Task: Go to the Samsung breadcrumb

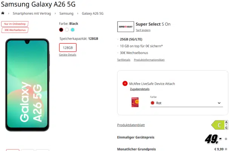Action: pyautogui.click(x=66, y=14)
